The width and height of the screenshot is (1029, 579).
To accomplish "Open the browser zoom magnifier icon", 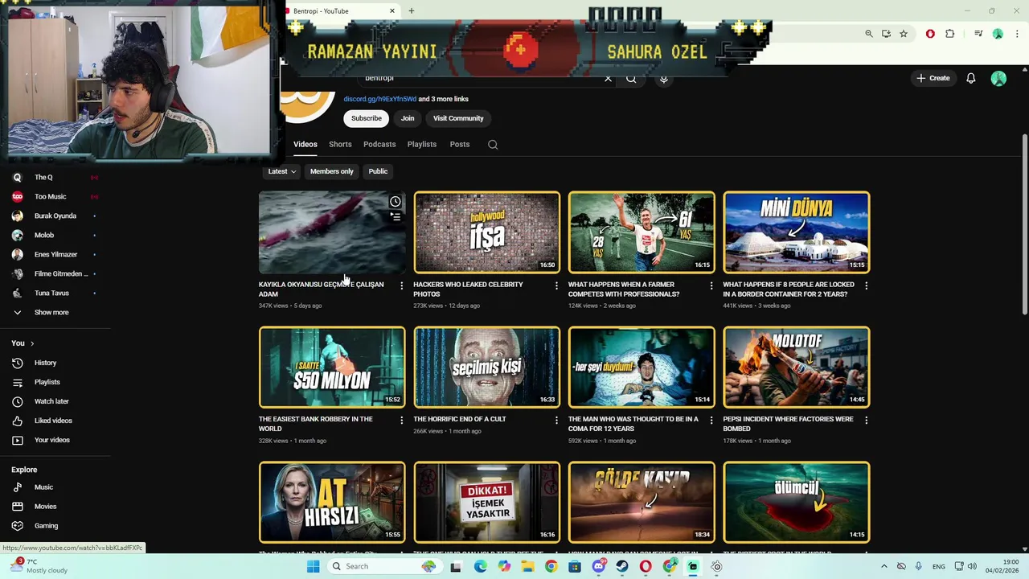I will [x=869, y=34].
